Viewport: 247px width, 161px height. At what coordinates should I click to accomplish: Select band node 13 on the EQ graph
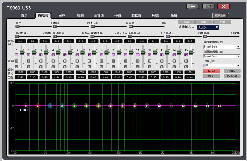coord(195,105)
